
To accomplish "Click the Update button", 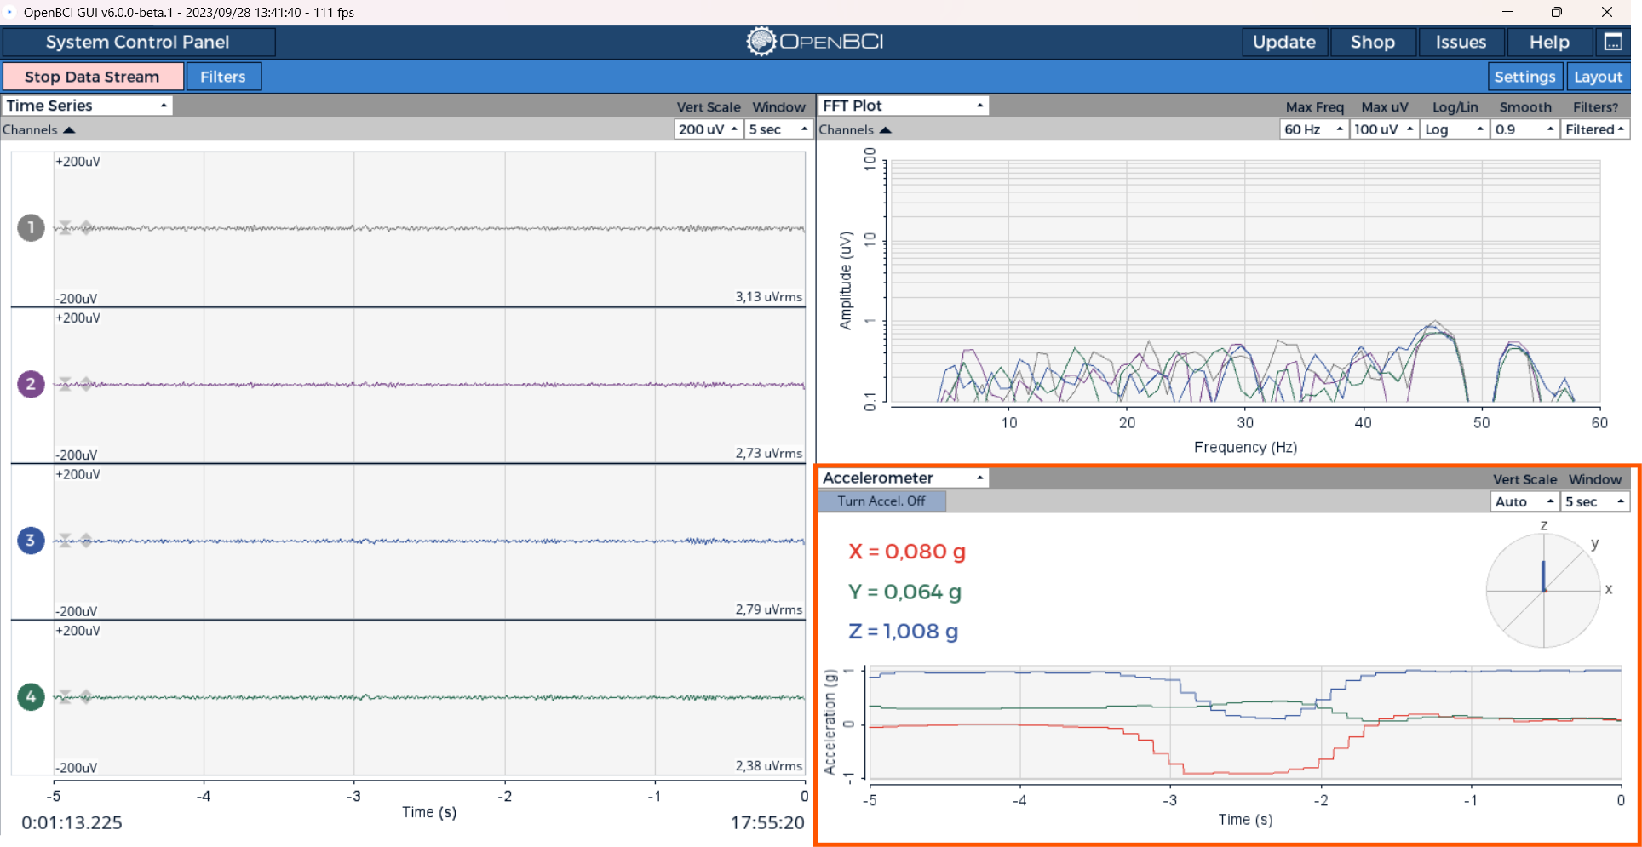I will point(1284,42).
